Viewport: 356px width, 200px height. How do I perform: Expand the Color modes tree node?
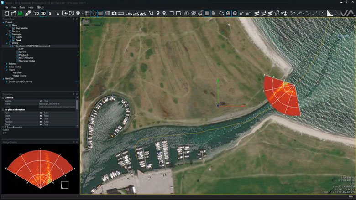click(6, 67)
